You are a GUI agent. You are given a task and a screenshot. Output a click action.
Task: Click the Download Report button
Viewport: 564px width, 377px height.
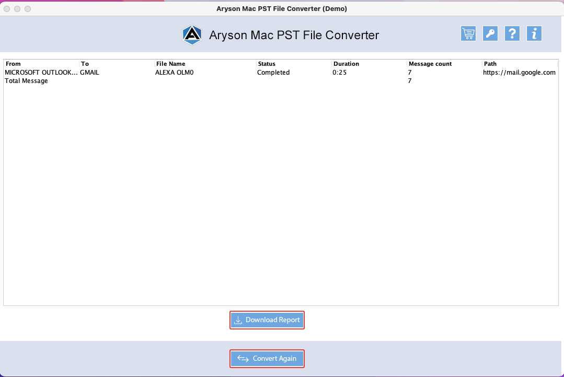point(267,320)
